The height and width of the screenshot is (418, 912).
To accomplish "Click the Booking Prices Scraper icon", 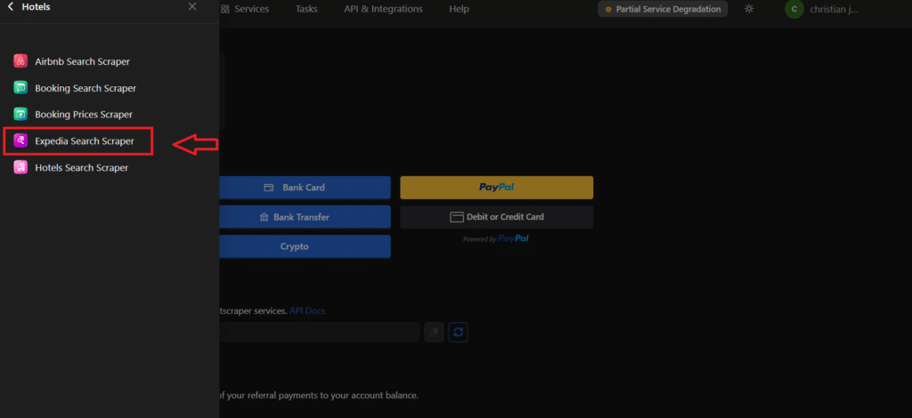I will coord(20,115).
